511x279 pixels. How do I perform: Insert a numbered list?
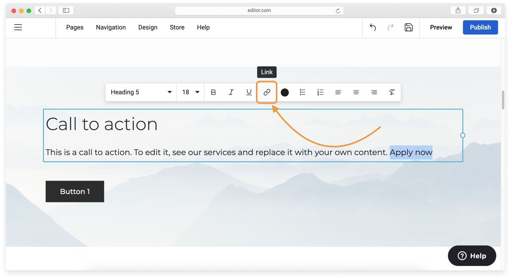(x=320, y=92)
